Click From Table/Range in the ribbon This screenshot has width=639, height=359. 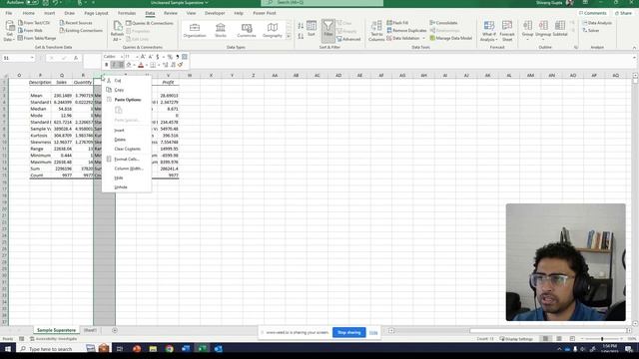coord(37,38)
